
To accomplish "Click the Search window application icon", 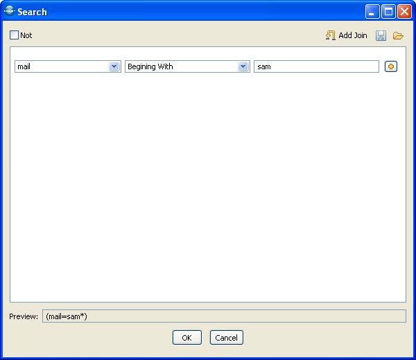I will (9, 12).
